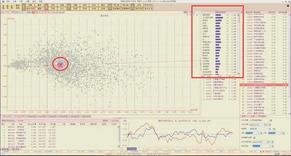291x156 pixels.
Task: Click the T型(指) toolbar button
Action: tap(116, 5)
